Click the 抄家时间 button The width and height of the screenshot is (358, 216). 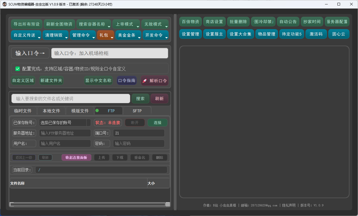coord(312,22)
